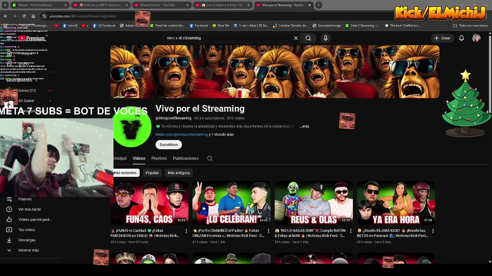The image size is (492, 276).
Task: Expand channel description with ...más
Action: click(304, 126)
